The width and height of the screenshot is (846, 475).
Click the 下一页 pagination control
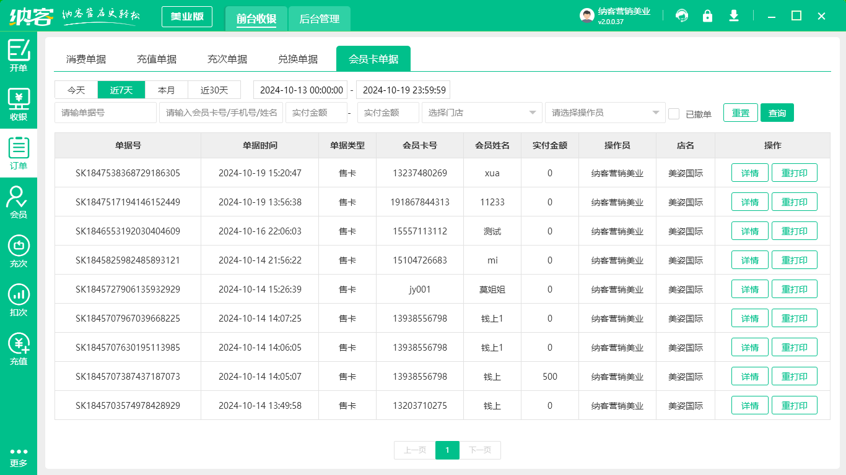pyautogui.click(x=481, y=450)
